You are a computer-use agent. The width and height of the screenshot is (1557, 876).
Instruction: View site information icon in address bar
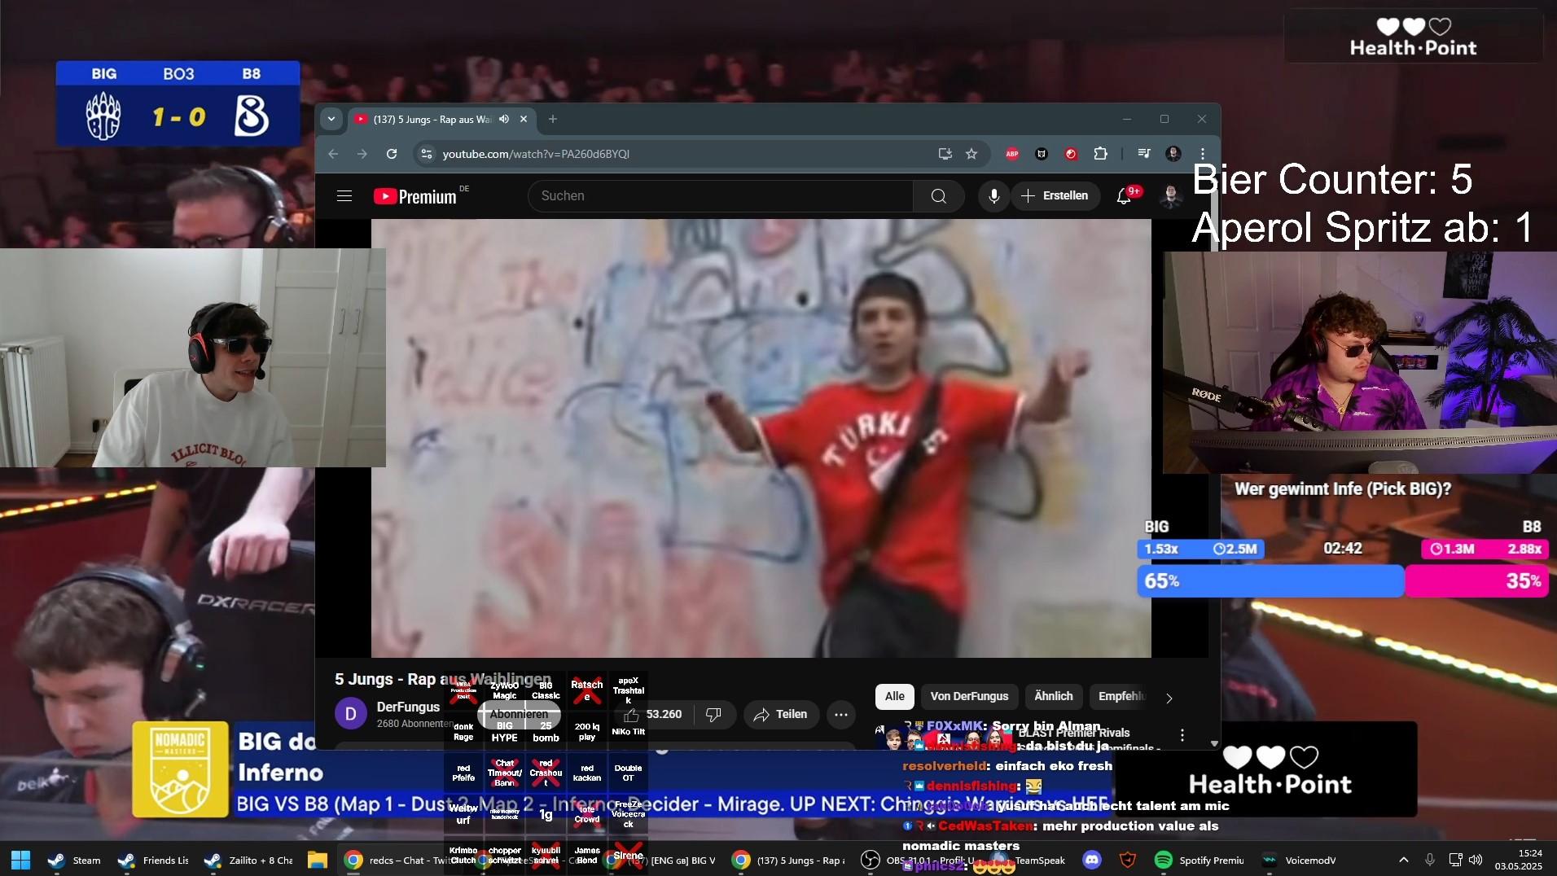click(426, 154)
